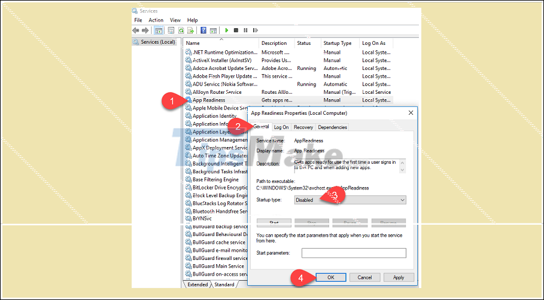The image size is (544, 300).
Task: Stop the service with the square toolbar icon
Action: [236, 30]
